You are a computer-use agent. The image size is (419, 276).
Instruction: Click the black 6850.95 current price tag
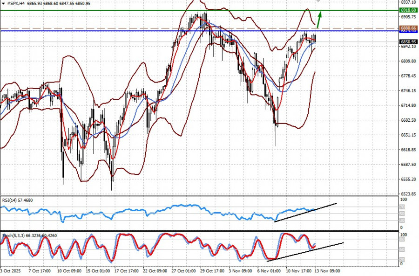408,42
